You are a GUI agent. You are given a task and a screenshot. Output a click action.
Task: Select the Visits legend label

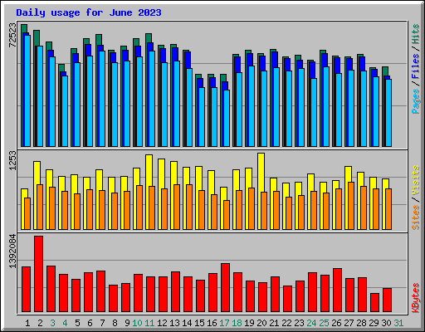pyautogui.click(x=416, y=181)
